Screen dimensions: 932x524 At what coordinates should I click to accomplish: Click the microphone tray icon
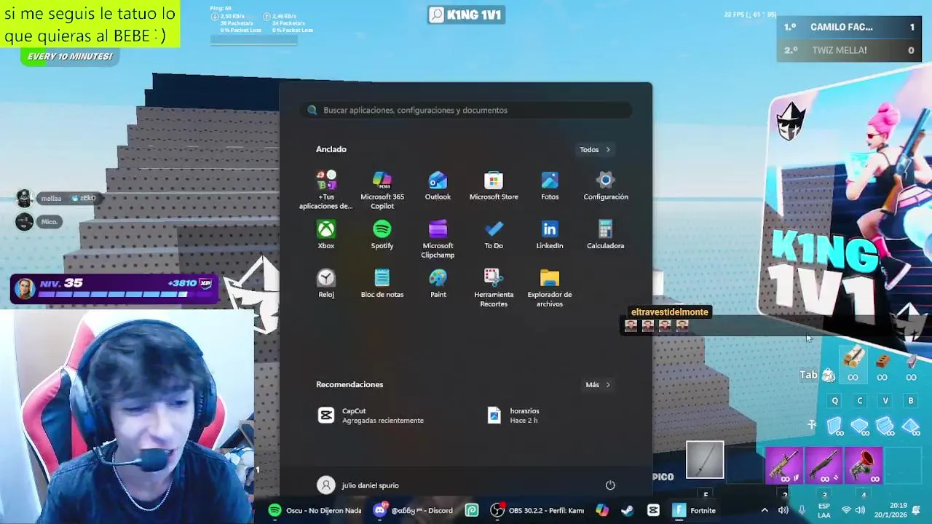tap(802, 511)
